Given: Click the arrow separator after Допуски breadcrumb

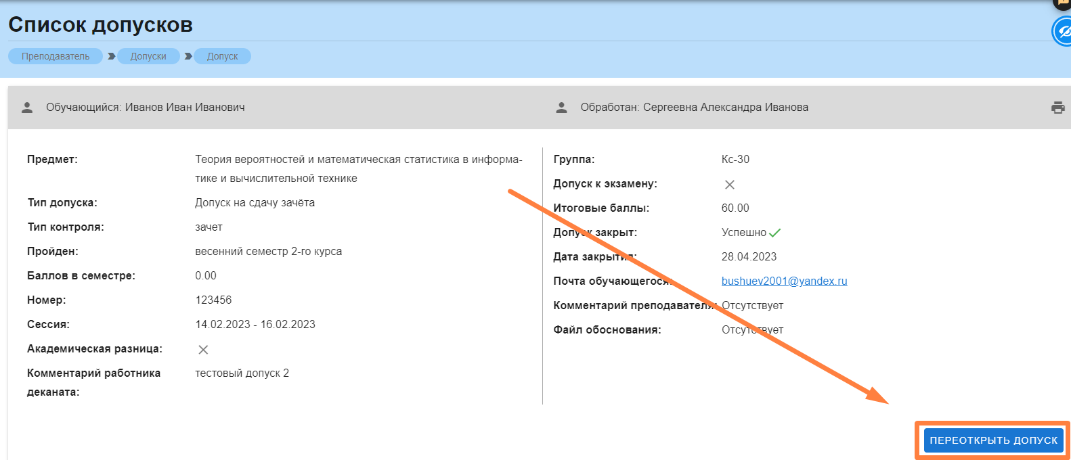Looking at the screenshot, I should pos(188,56).
